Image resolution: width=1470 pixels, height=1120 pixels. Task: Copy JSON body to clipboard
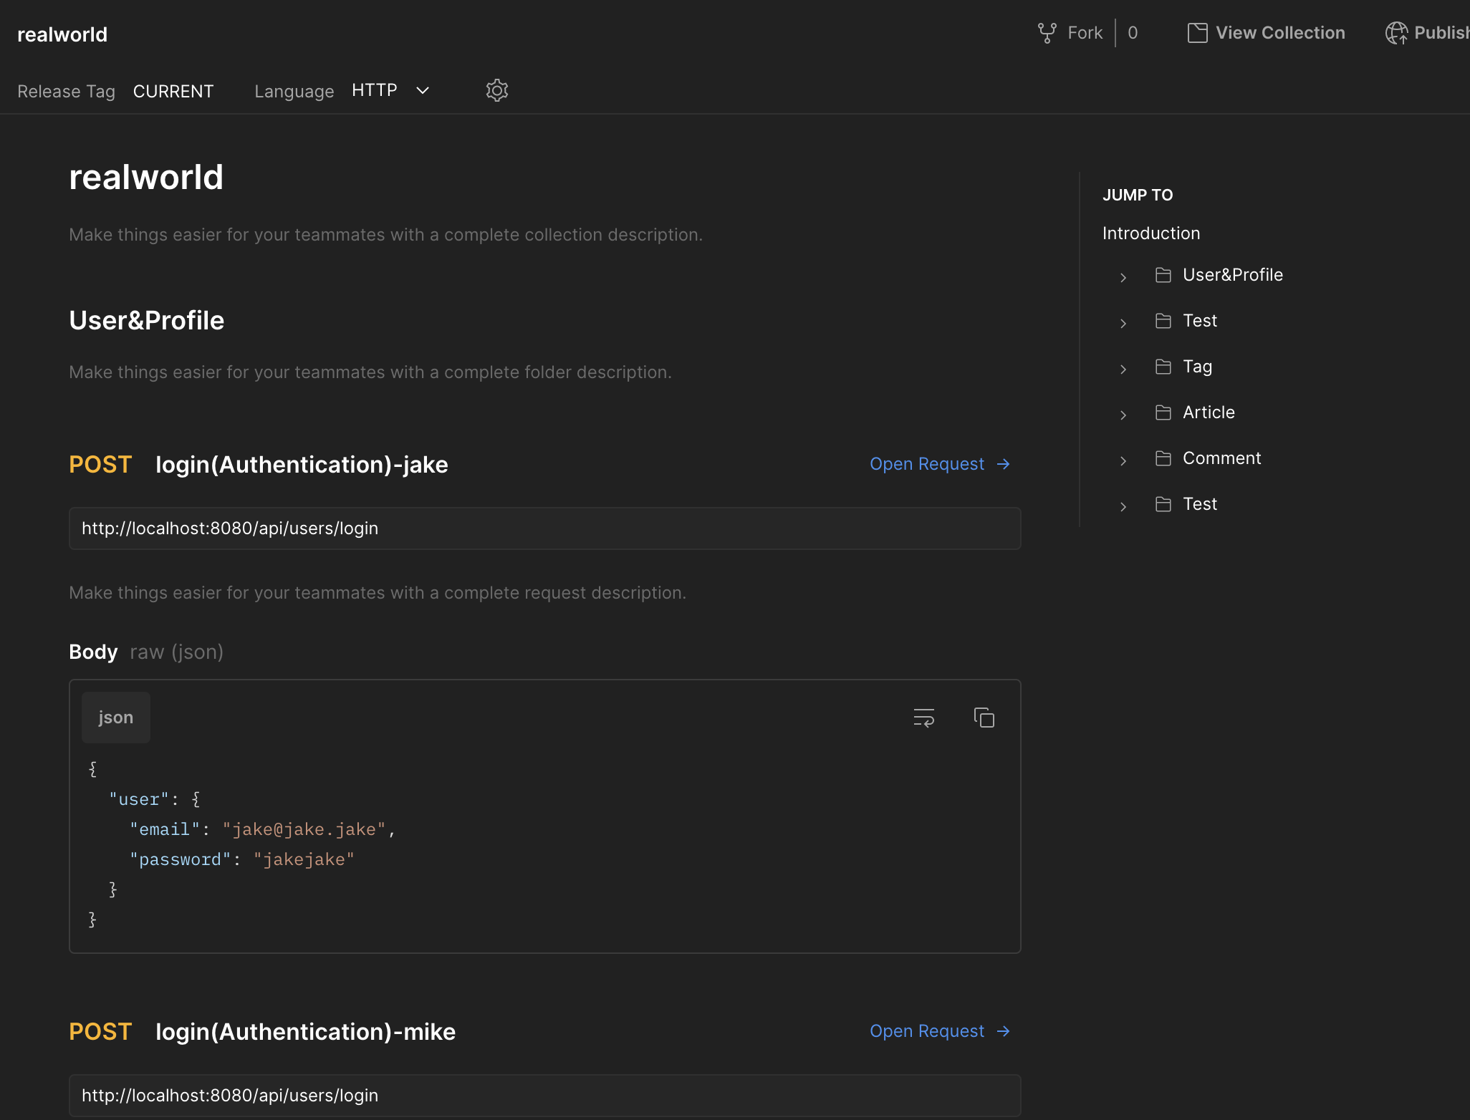[984, 718]
